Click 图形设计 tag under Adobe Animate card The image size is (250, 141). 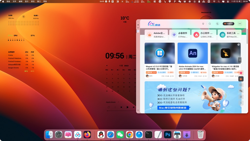tap(195, 72)
